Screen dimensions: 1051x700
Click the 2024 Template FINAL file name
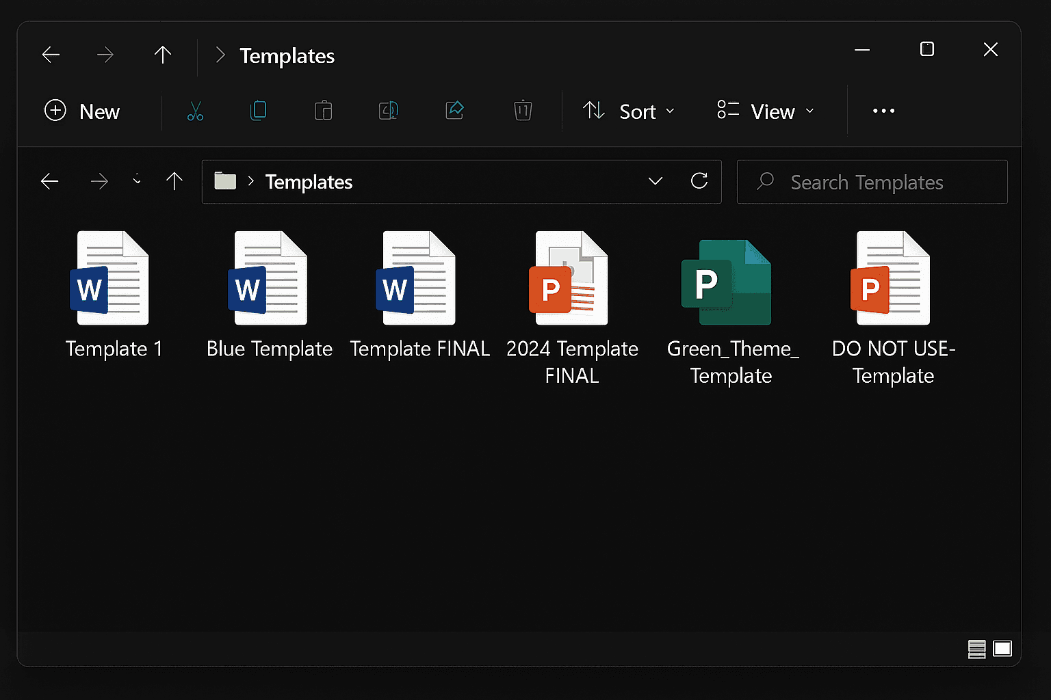pyautogui.click(x=572, y=362)
